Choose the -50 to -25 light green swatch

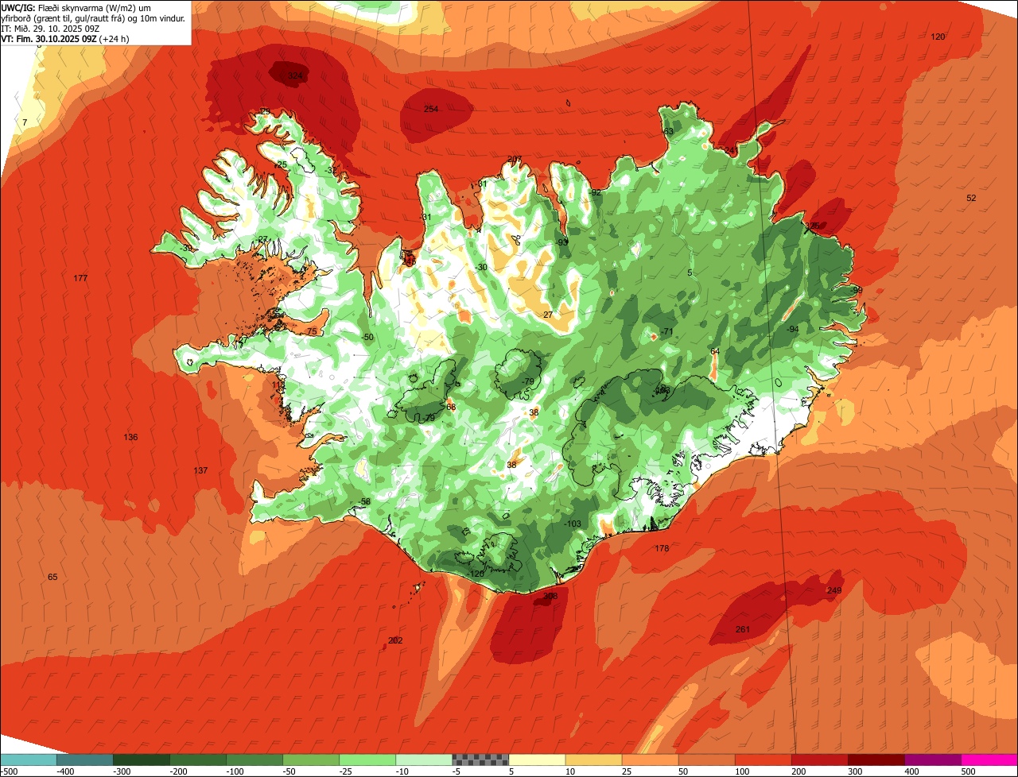tap(311, 760)
